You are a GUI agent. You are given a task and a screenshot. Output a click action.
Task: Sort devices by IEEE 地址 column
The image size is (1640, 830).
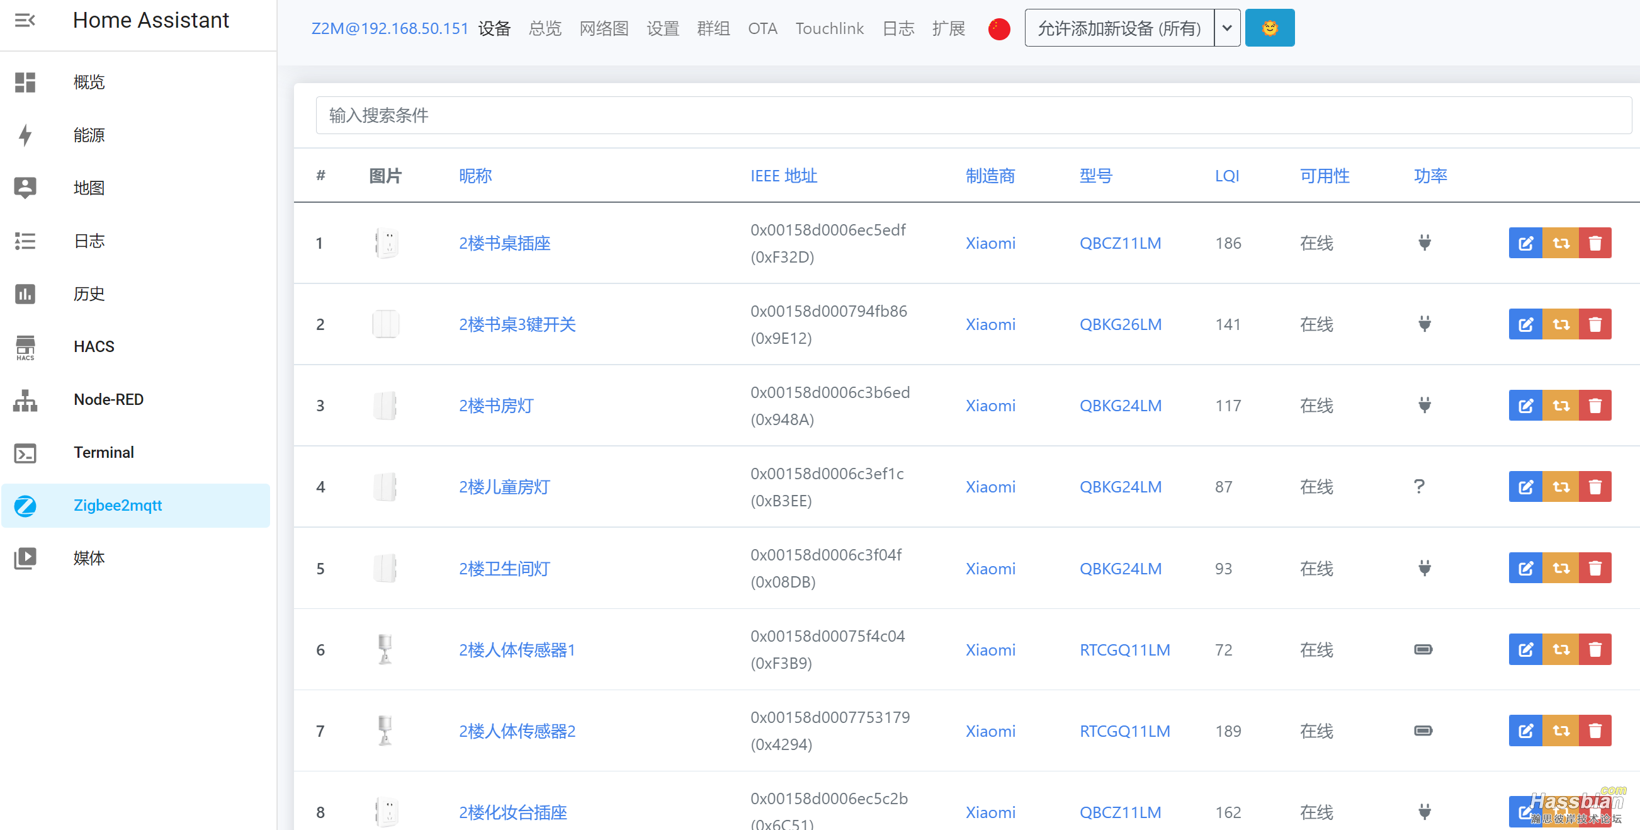784,176
